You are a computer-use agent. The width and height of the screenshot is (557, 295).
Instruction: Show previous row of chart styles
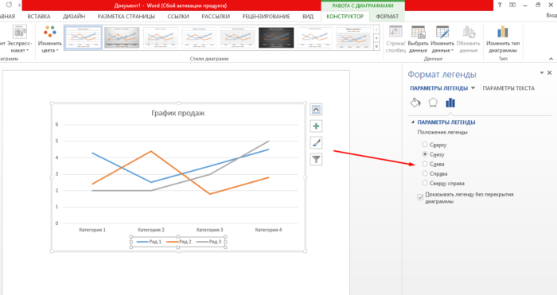[x=376, y=29]
